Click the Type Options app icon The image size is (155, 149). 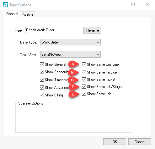click(5, 5)
